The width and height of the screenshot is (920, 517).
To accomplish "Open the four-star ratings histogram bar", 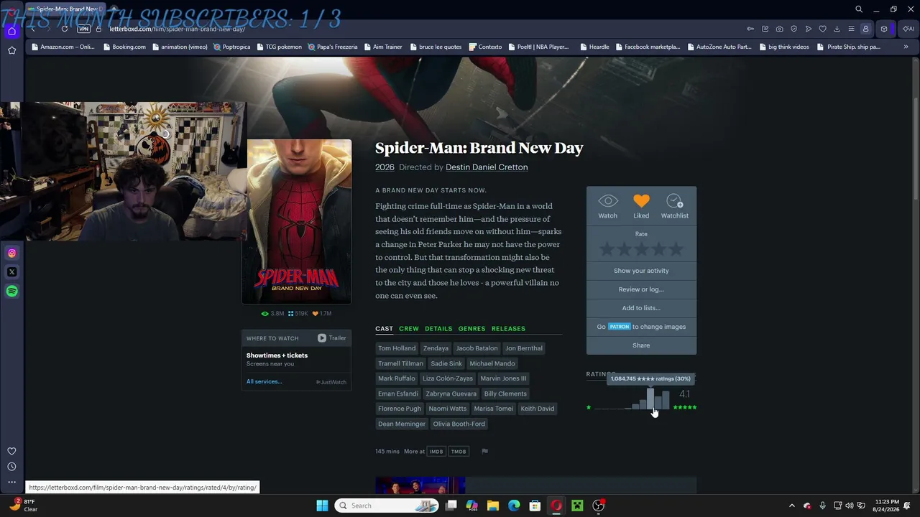I will pos(650,399).
